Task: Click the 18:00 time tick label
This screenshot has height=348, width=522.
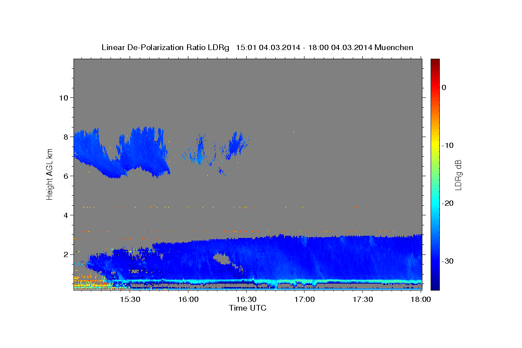Action: tap(421, 299)
